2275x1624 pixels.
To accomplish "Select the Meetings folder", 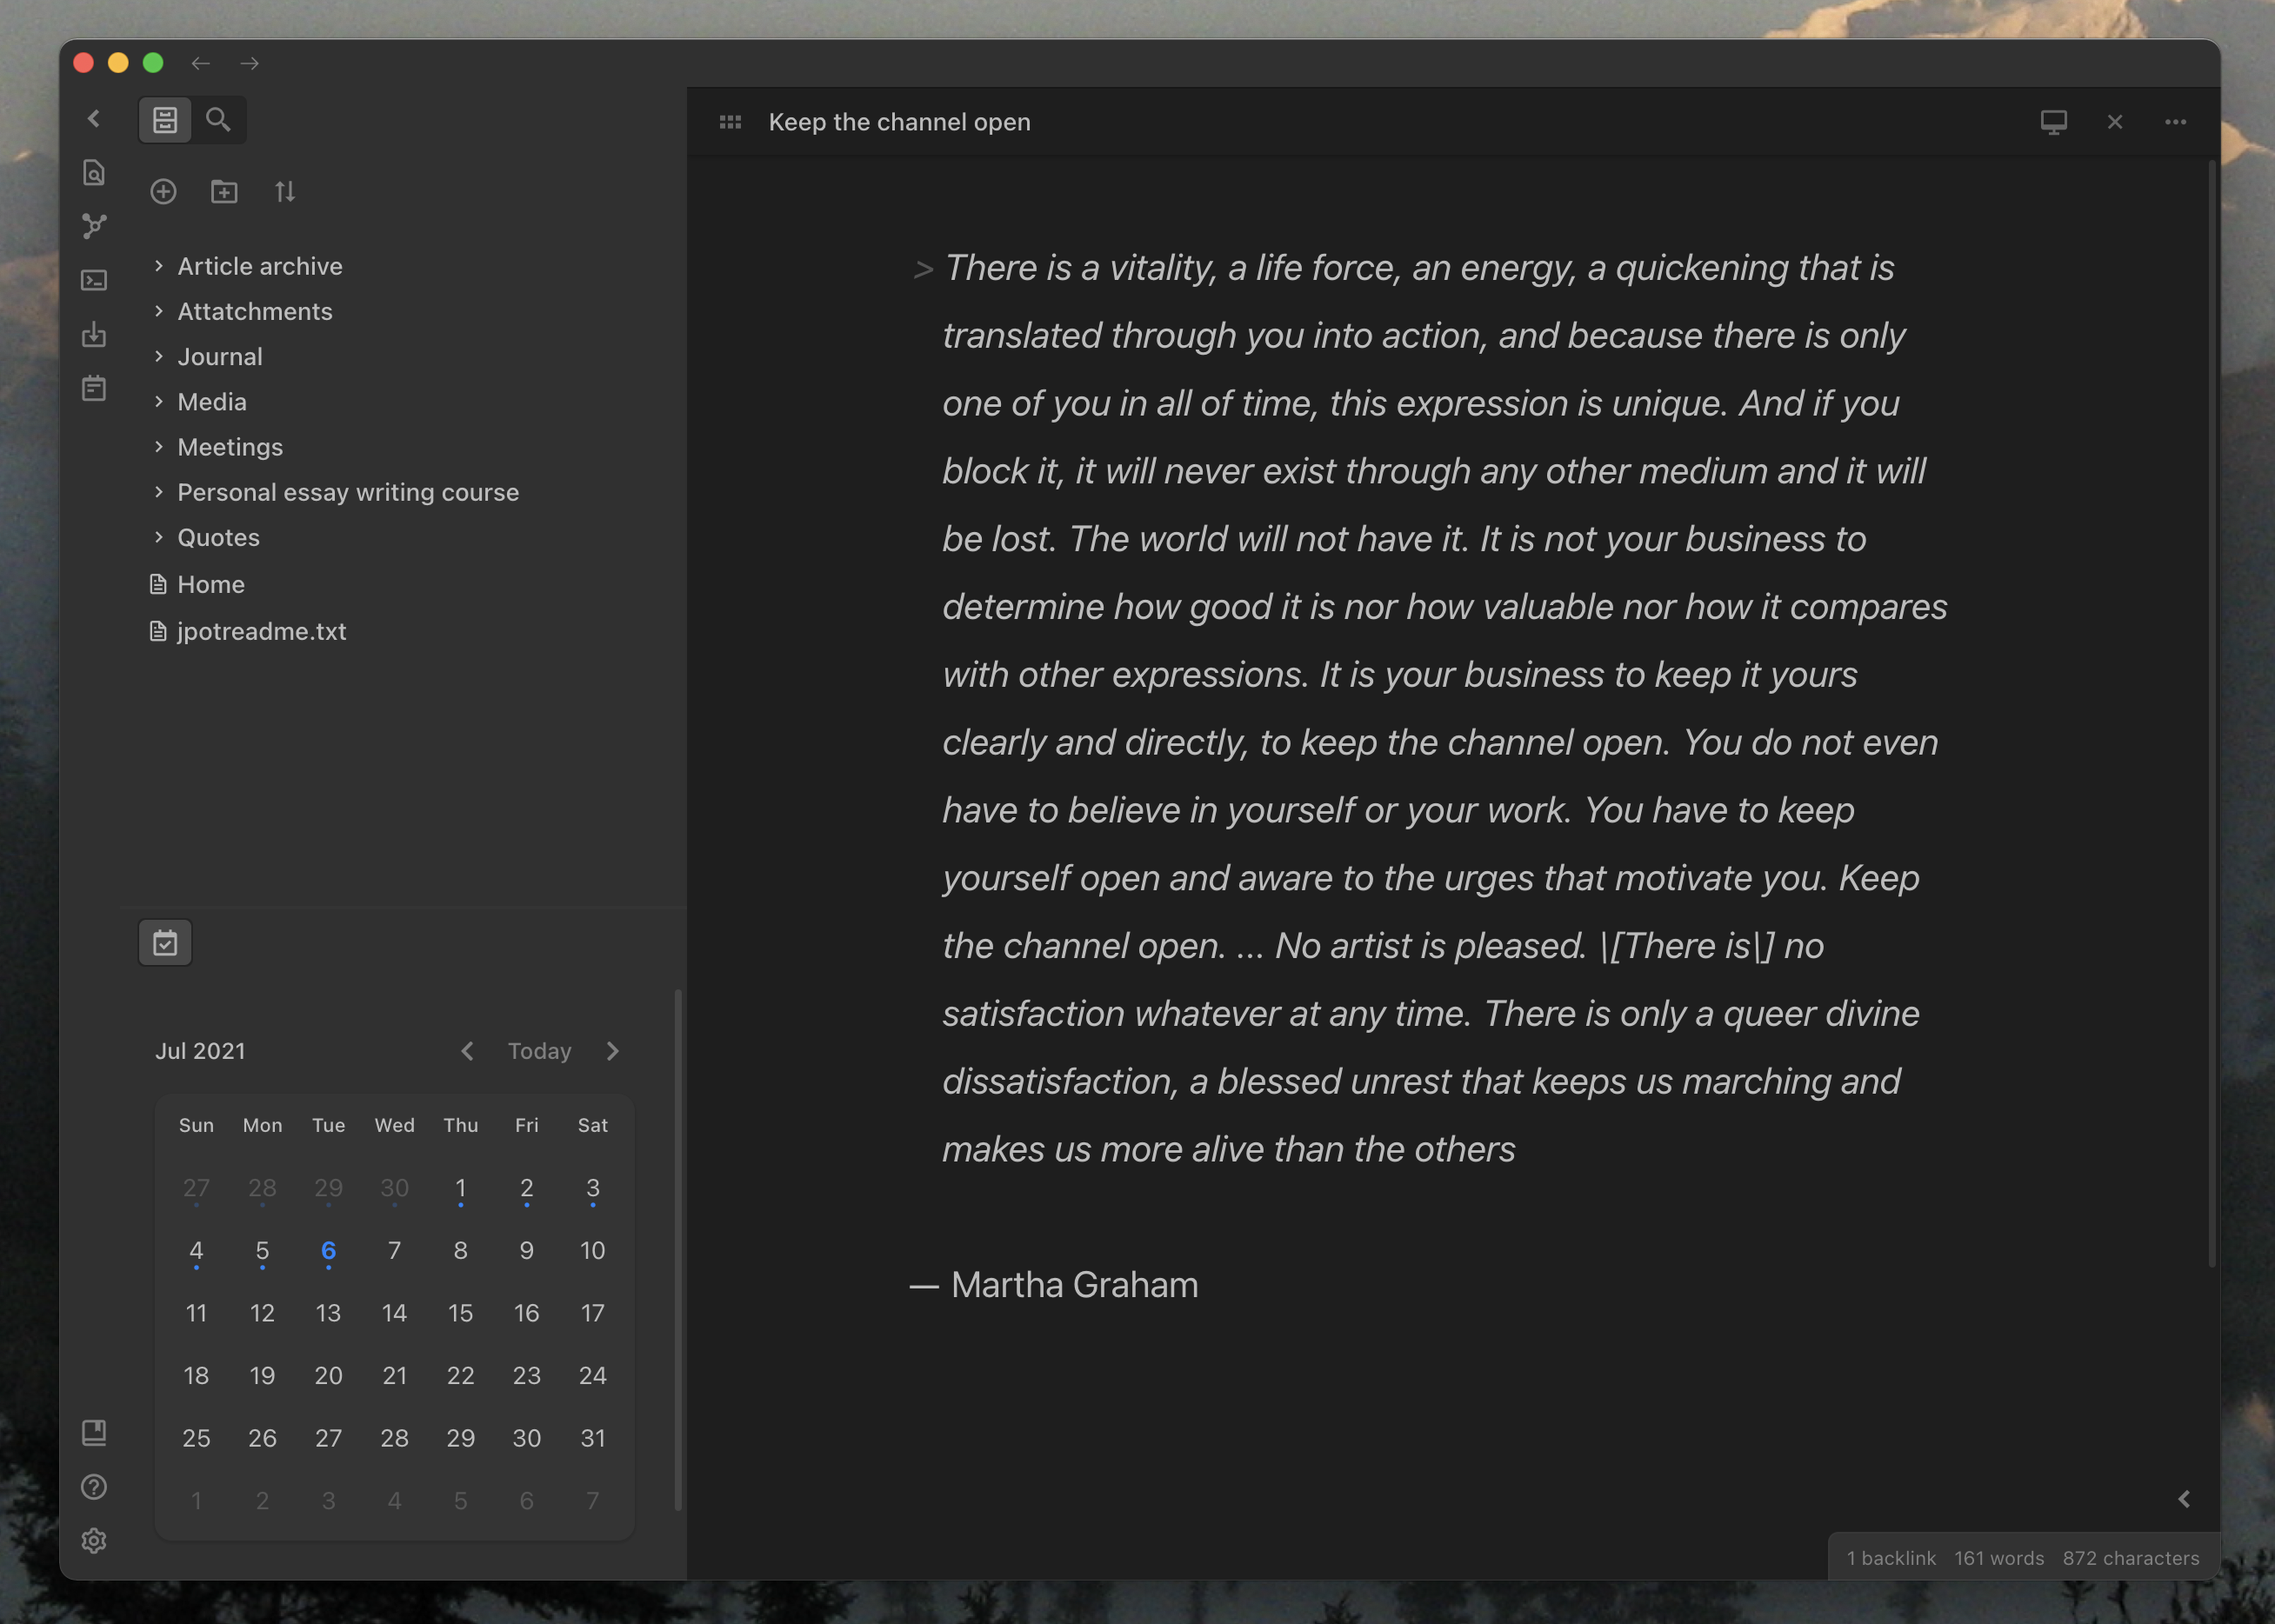I will point(230,446).
